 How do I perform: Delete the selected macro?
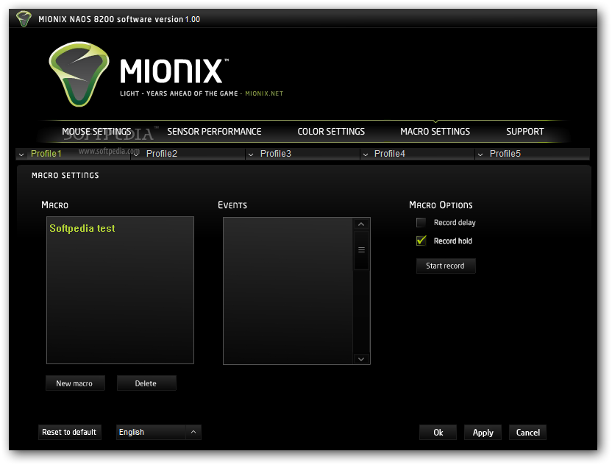(146, 383)
